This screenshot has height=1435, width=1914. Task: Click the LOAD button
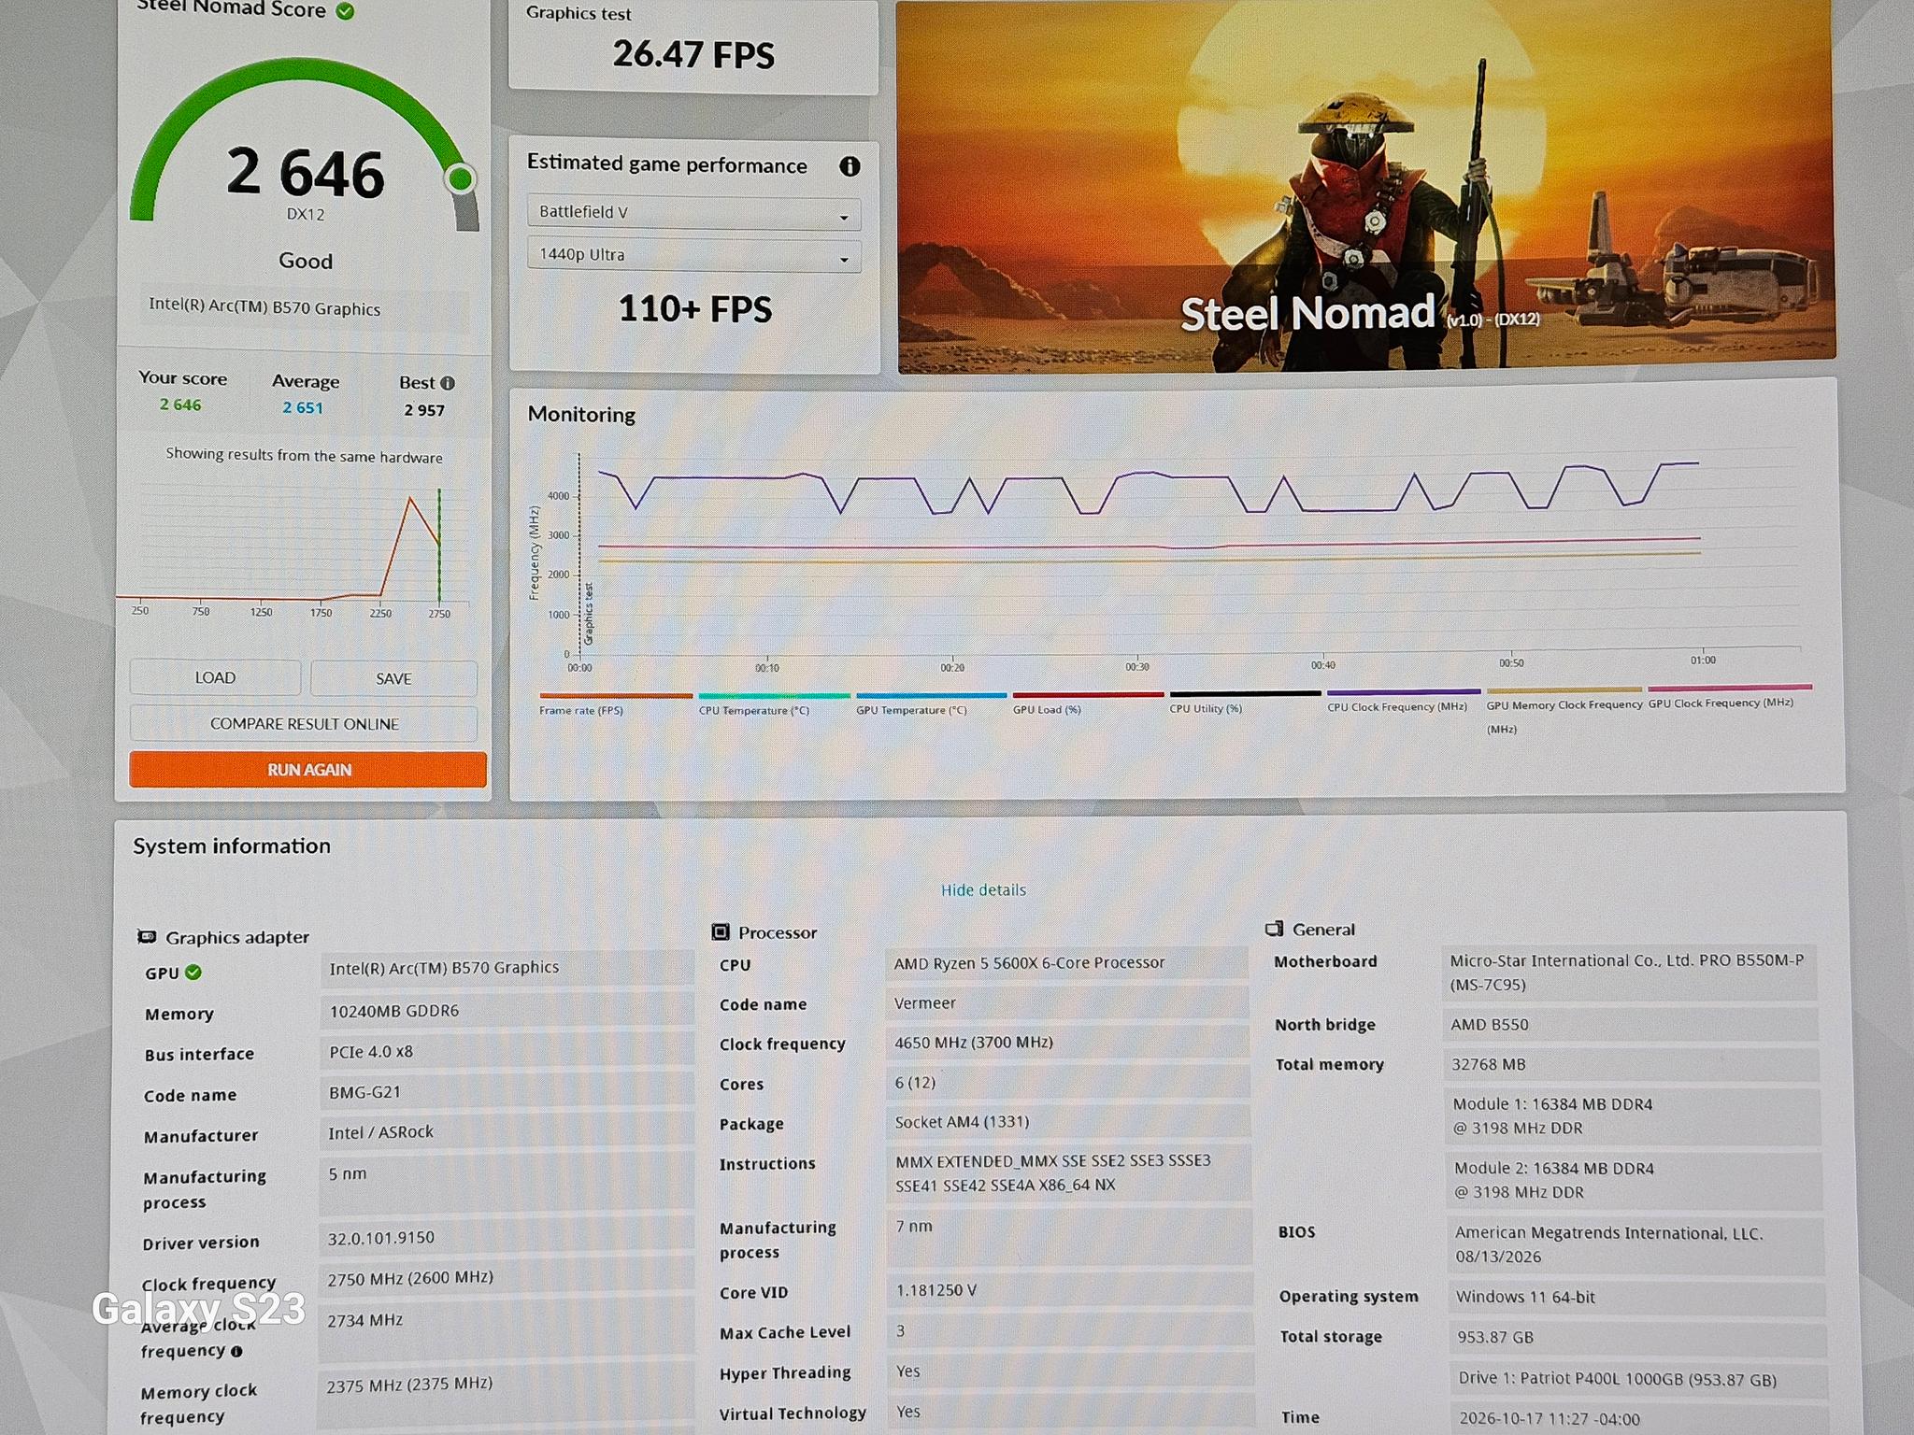[215, 677]
